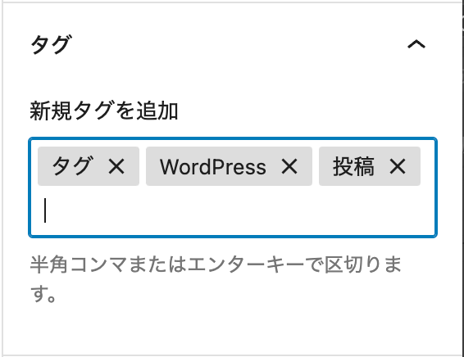Click gap between タグ and WordPress chips
The width and height of the screenshot is (464, 357).
(143, 166)
